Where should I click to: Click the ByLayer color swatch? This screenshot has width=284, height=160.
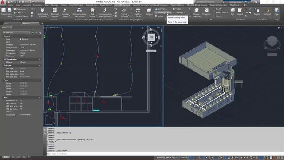[20, 39]
